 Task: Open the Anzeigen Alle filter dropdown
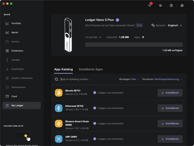coord(129,79)
